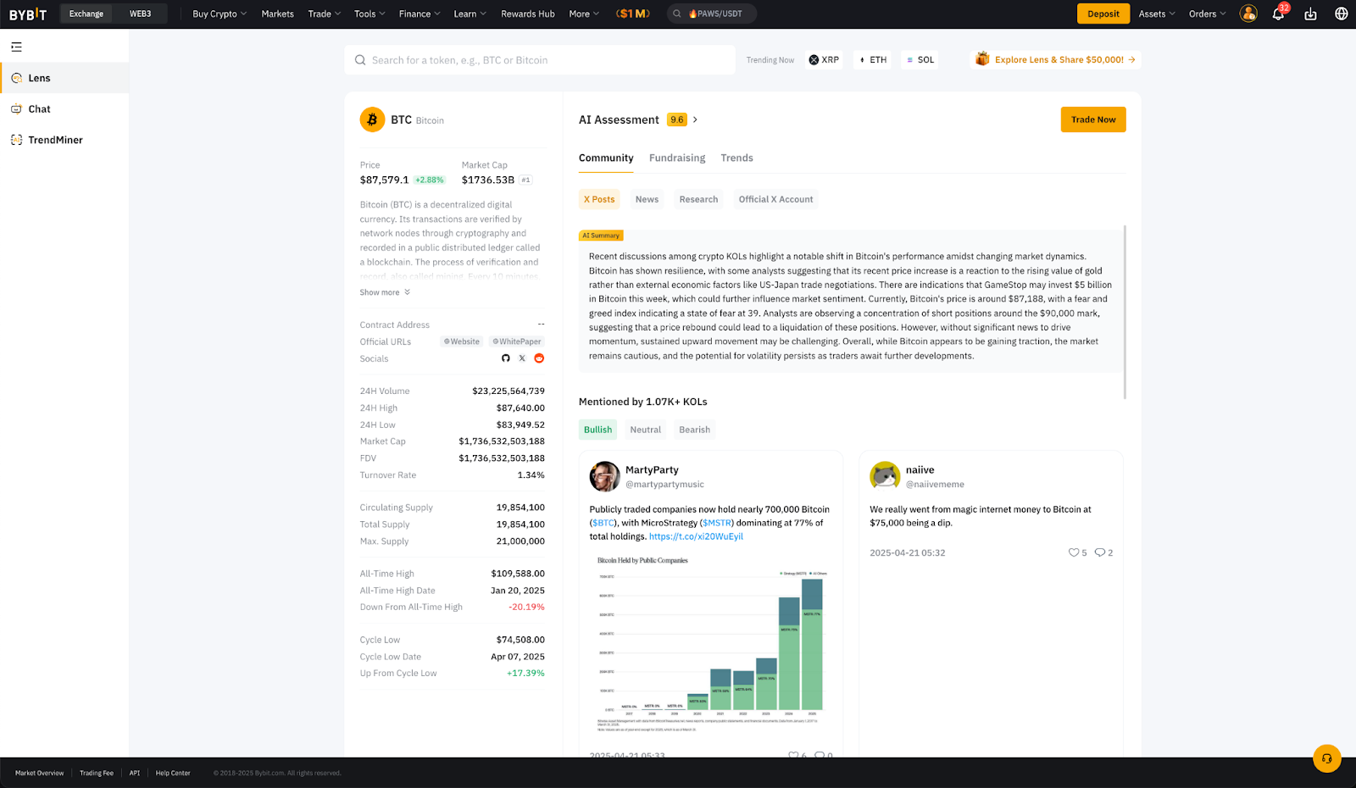1356x788 pixels.
Task: Click MartyParty's profile avatar
Action: pyautogui.click(x=604, y=476)
